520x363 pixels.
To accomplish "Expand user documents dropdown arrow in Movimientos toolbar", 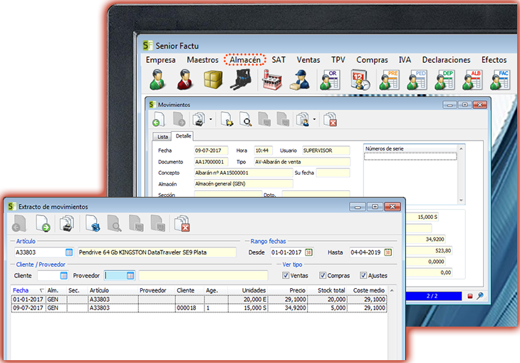I will 314,119.
